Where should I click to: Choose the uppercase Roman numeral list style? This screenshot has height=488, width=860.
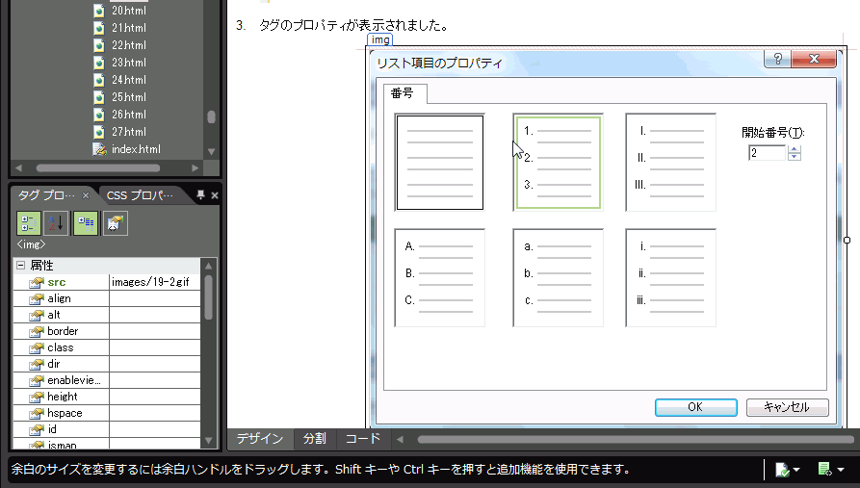[671, 163]
